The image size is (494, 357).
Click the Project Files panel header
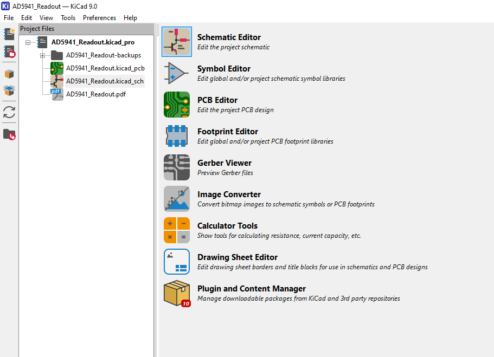[86, 29]
